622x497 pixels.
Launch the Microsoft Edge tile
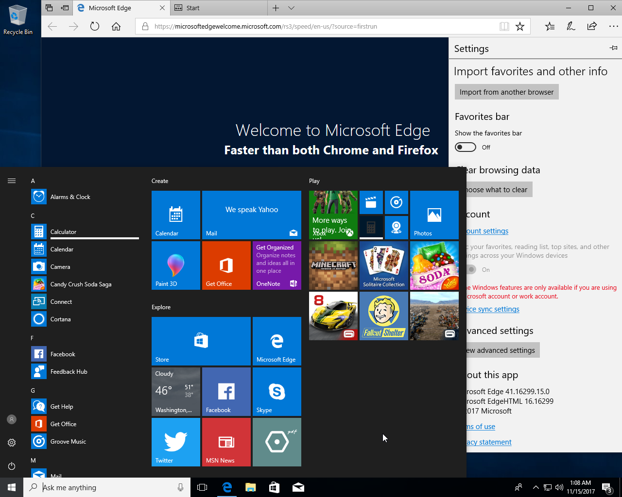[277, 341]
